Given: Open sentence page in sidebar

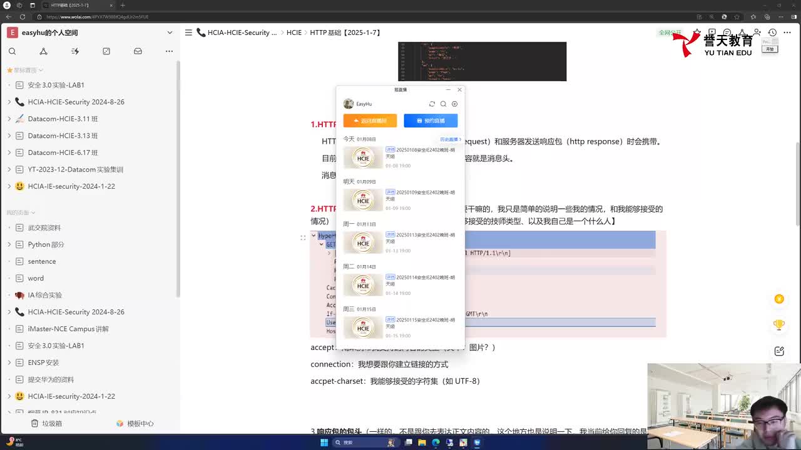Looking at the screenshot, I should pyautogui.click(x=42, y=261).
